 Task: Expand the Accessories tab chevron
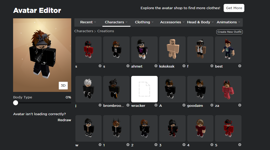point(184,22)
